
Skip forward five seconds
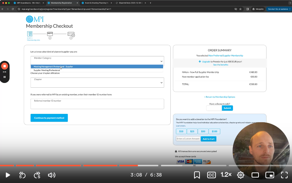tap(37, 175)
